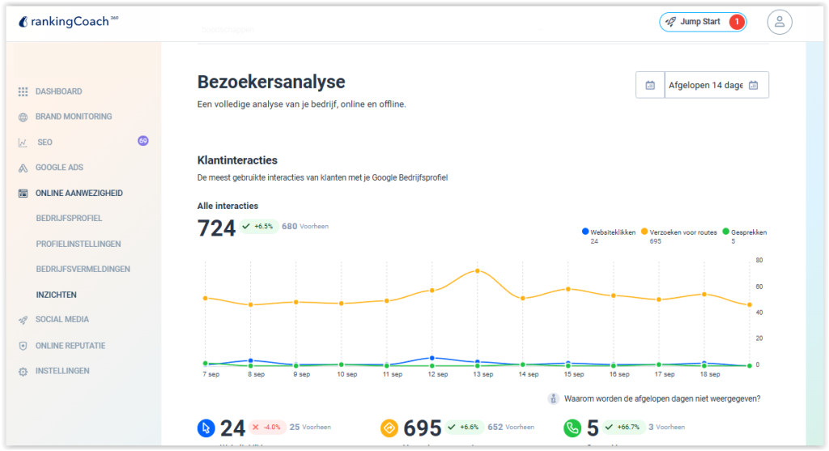Screen dimensions: 829x451
Task: Open Bedrijfsprofiel submenu item
Action: click(69, 219)
